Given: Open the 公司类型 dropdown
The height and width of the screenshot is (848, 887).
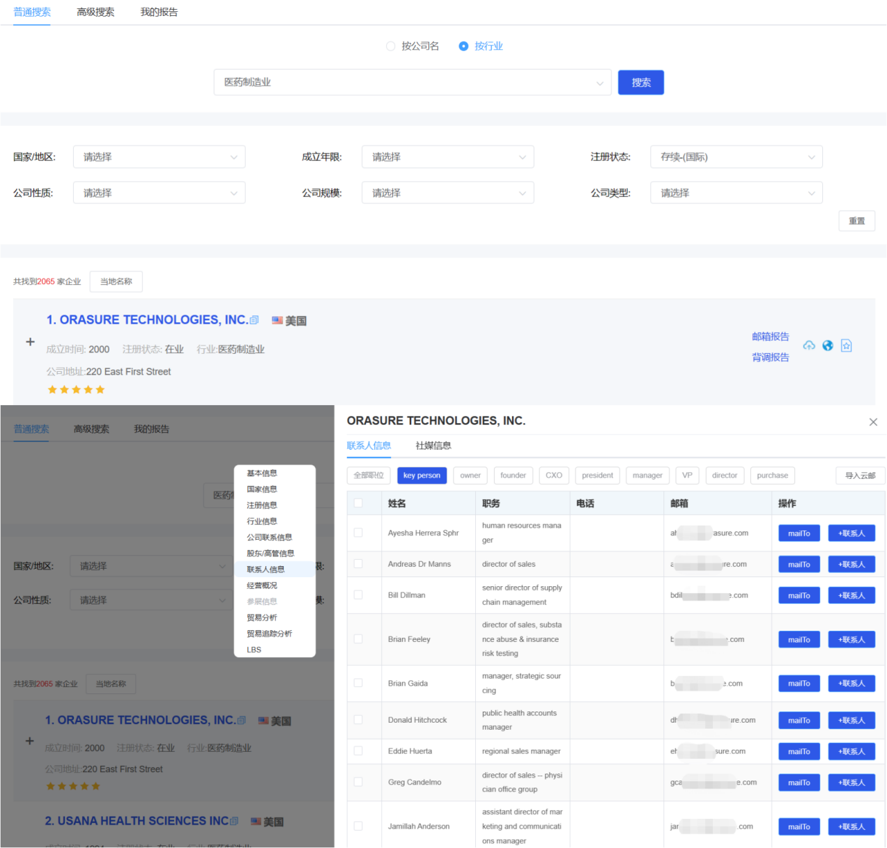Looking at the screenshot, I should (736, 193).
